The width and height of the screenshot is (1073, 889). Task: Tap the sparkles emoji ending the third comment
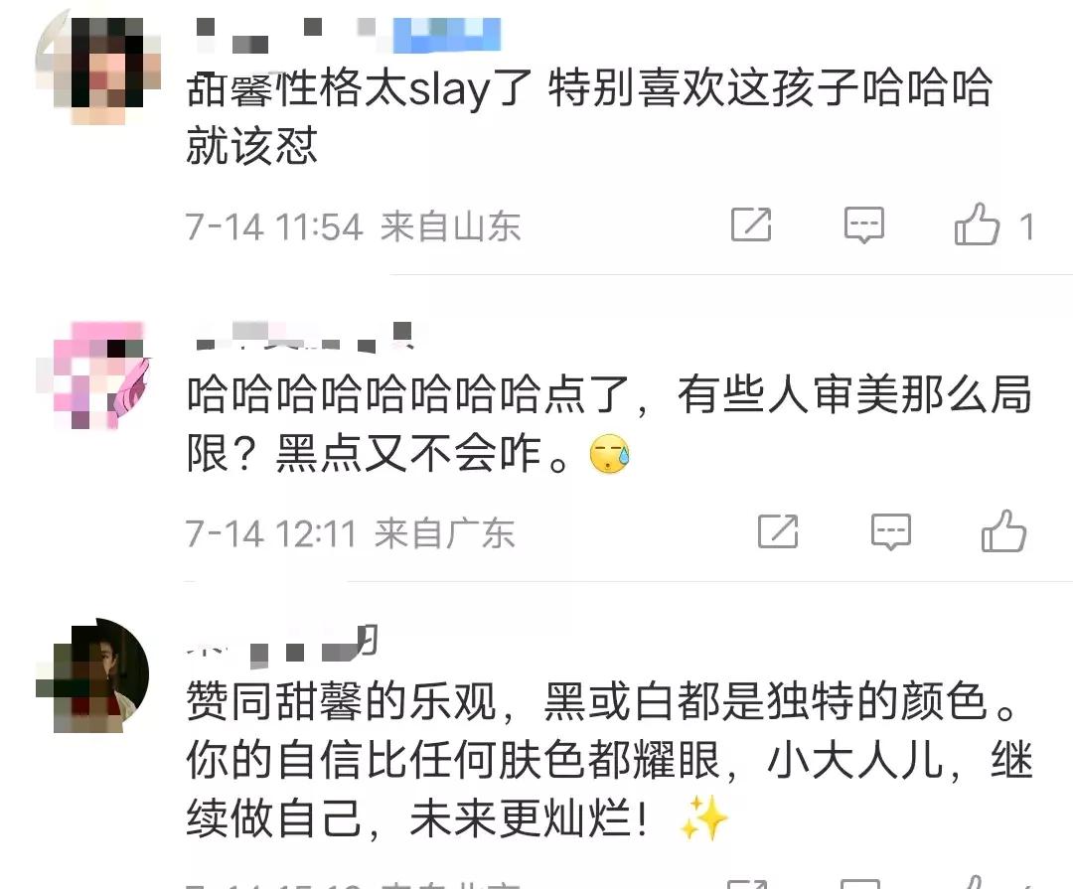pos(702,817)
